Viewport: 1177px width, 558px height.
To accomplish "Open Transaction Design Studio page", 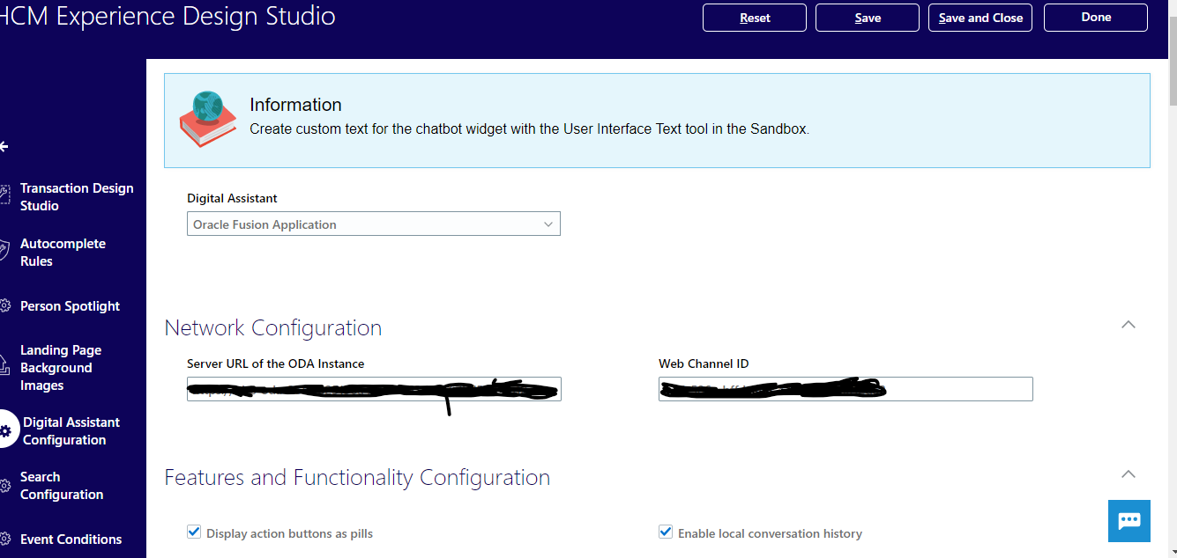I will [77, 196].
